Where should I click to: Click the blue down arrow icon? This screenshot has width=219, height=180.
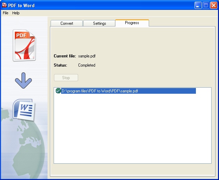click(x=23, y=80)
